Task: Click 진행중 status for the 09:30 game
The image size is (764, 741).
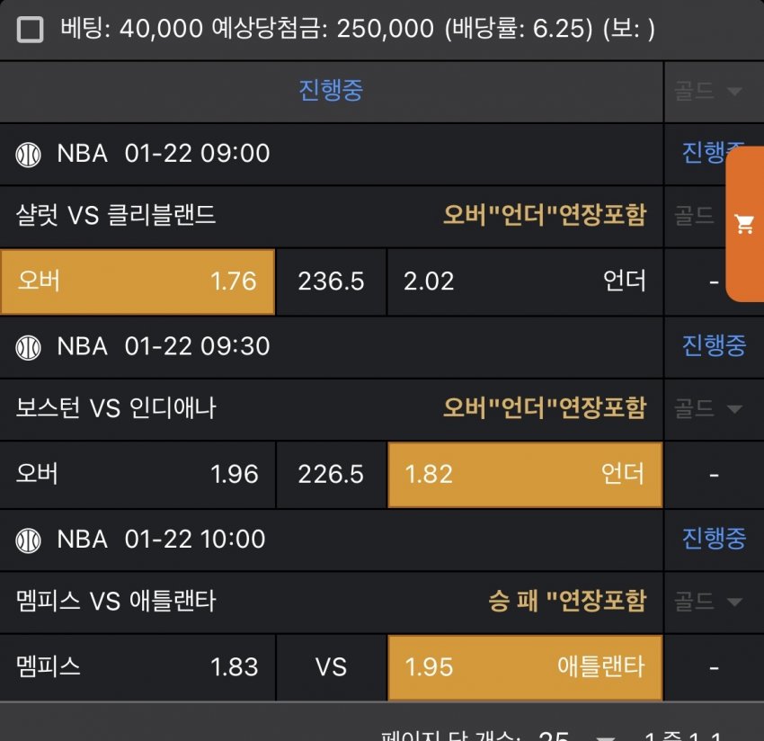Action: click(714, 346)
